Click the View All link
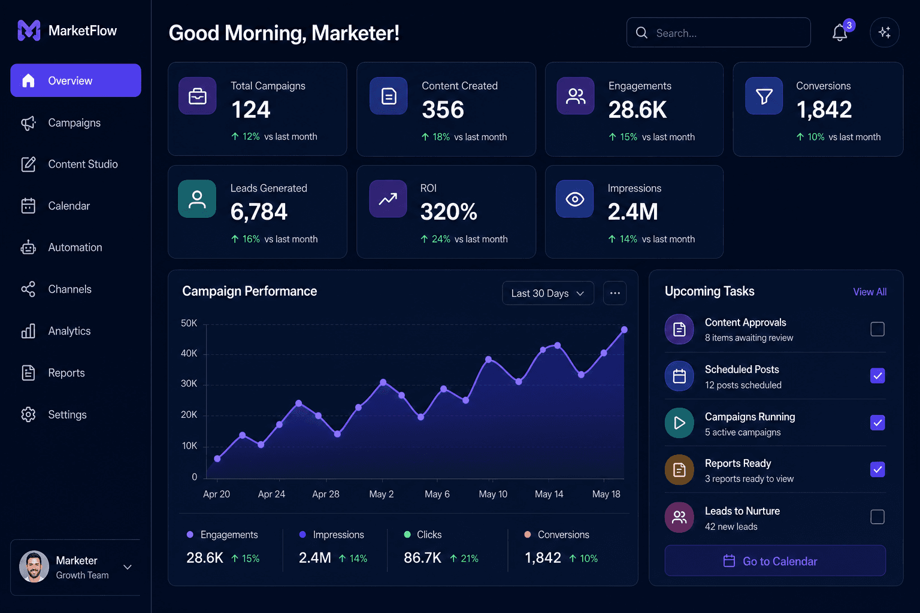The height and width of the screenshot is (613, 920). click(870, 292)
